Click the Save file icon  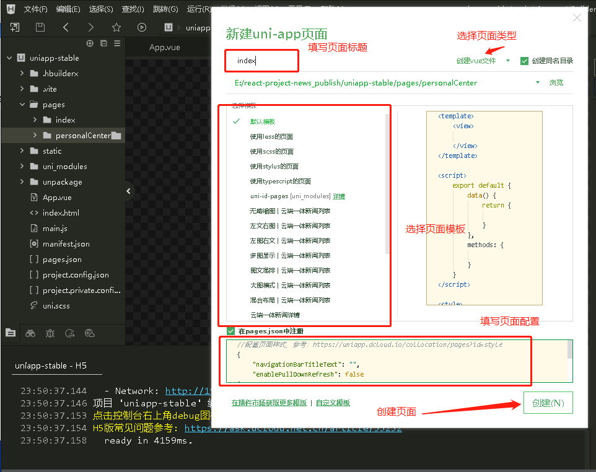coord(39,27)
